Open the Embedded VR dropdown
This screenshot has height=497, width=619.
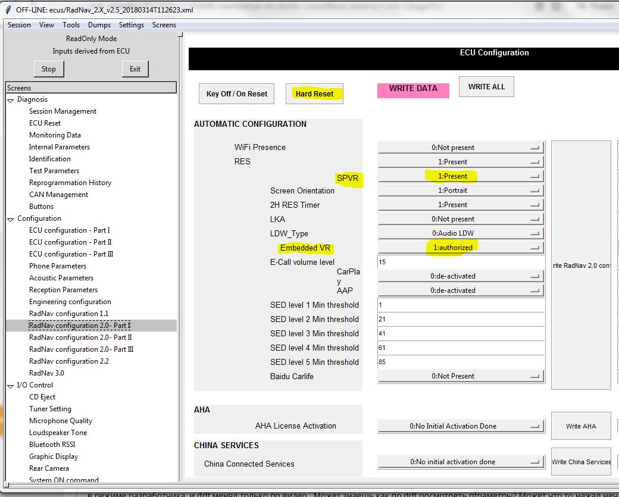pos(461,248)
